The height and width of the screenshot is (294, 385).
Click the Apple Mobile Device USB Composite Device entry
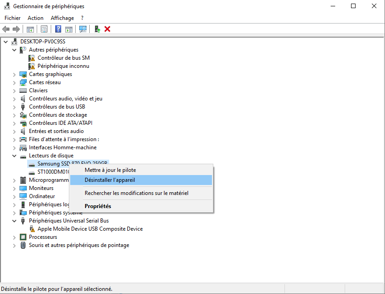pyautogui.click(x=91, y=229)
